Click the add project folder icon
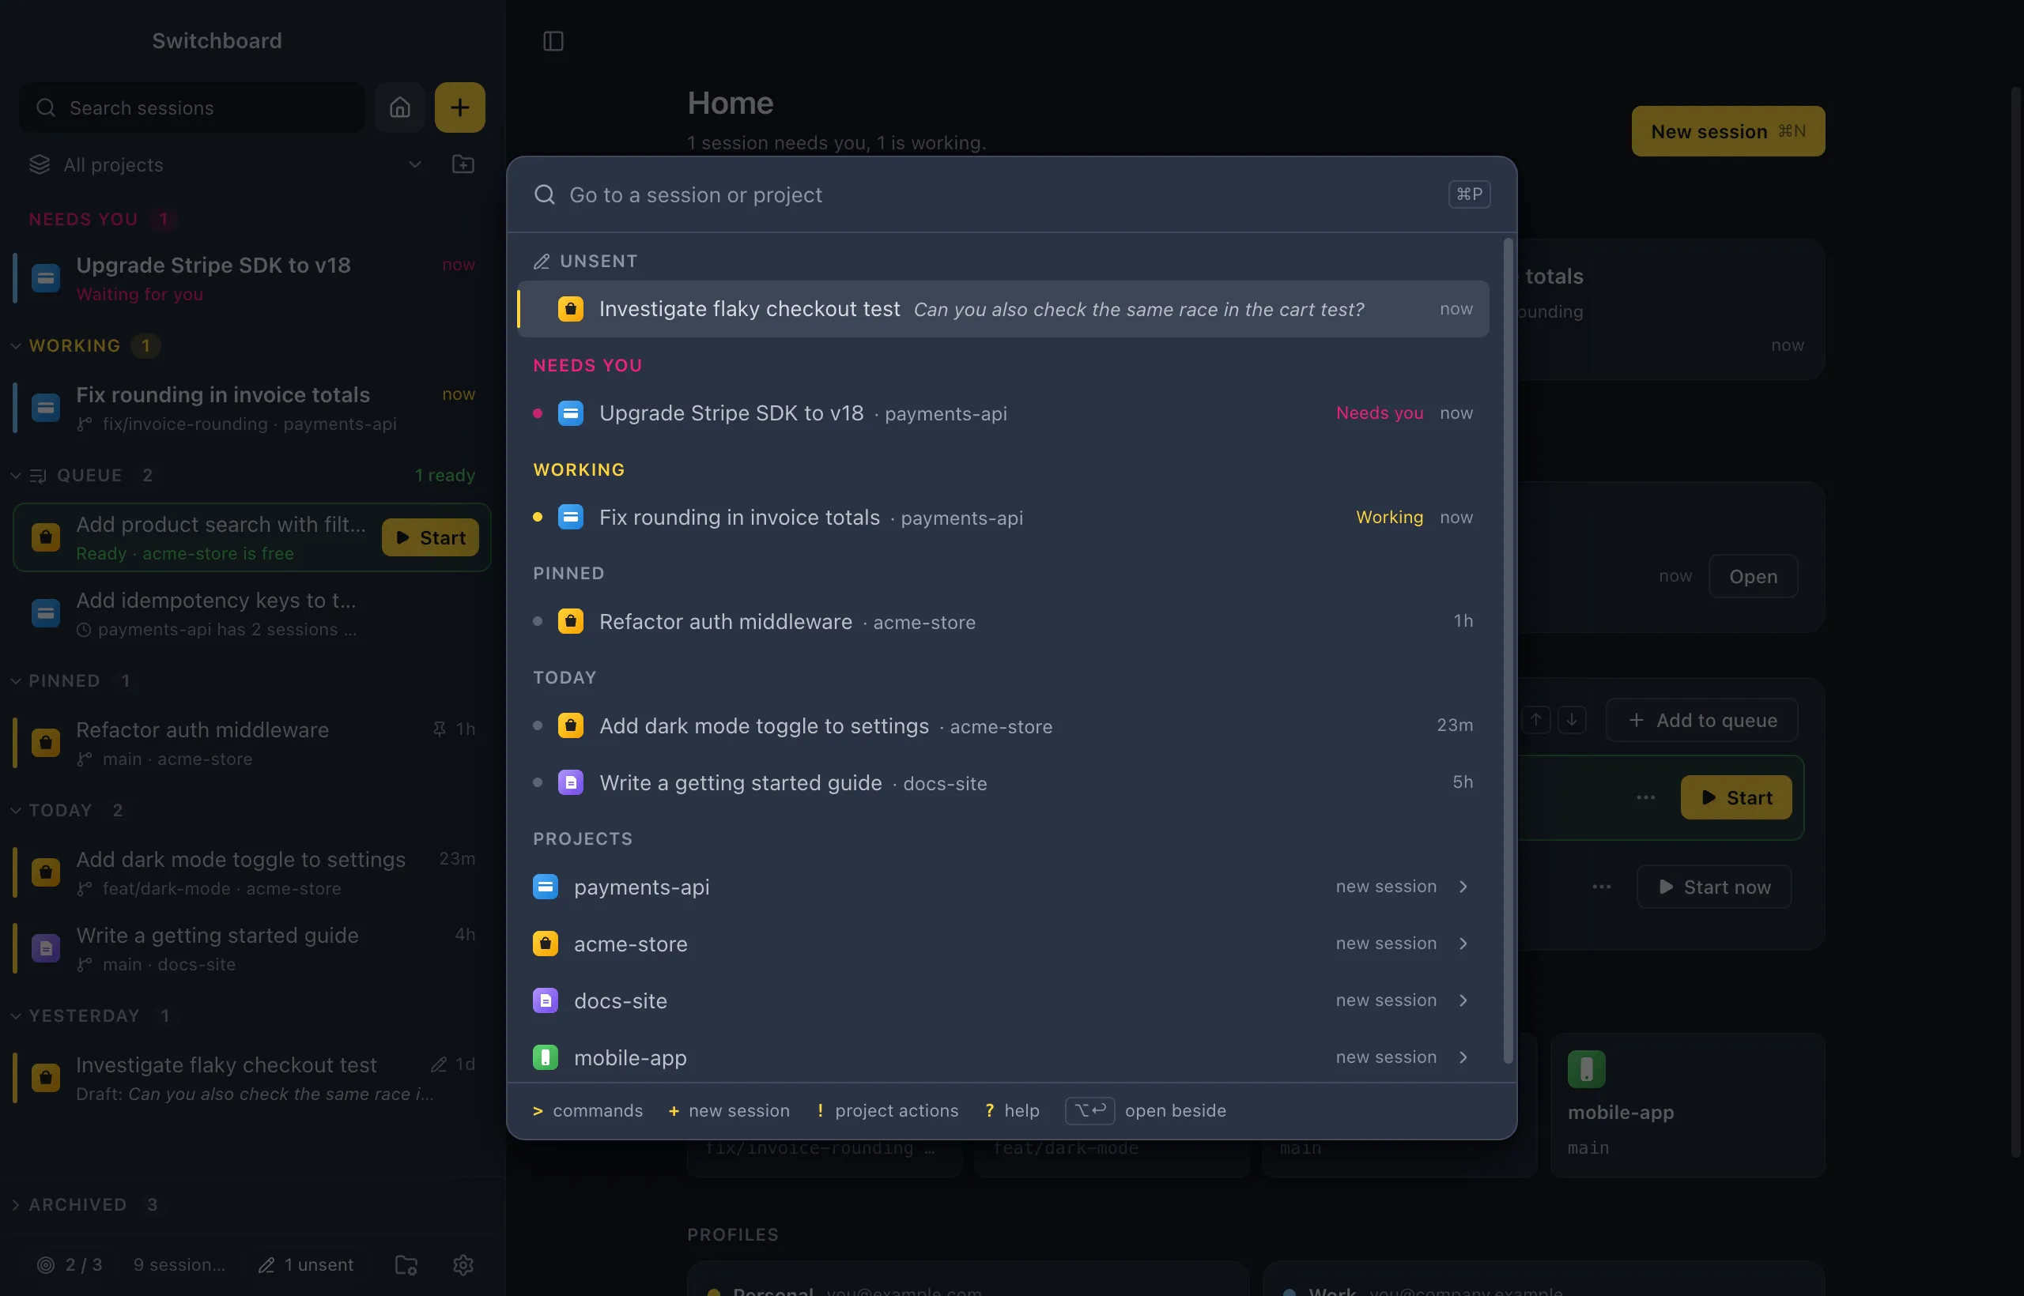 (463, 164)
